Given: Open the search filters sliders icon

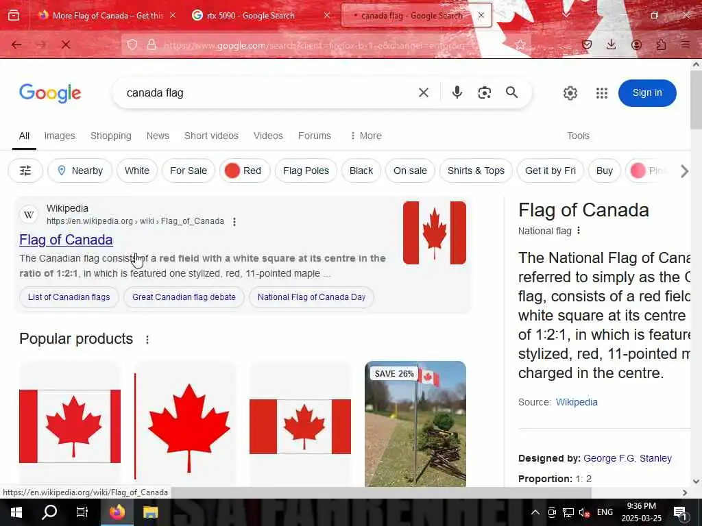Looking at the screenshot, I should point(25,171).
